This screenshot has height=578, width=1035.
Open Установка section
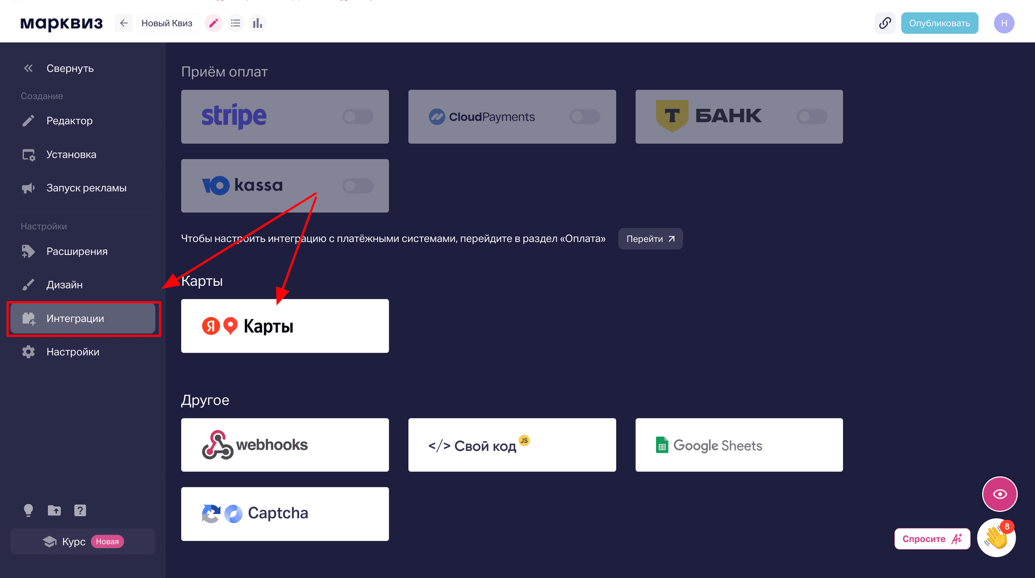pyautogui.click(x=82, y=154)
